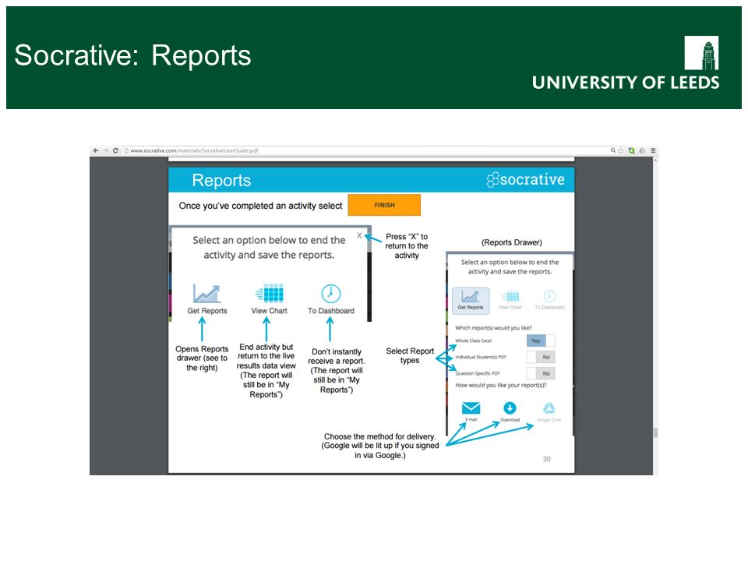This screenshot has width=748, height=561.
Task: Click the browser forward arrow
Action: tap(105, 150)
